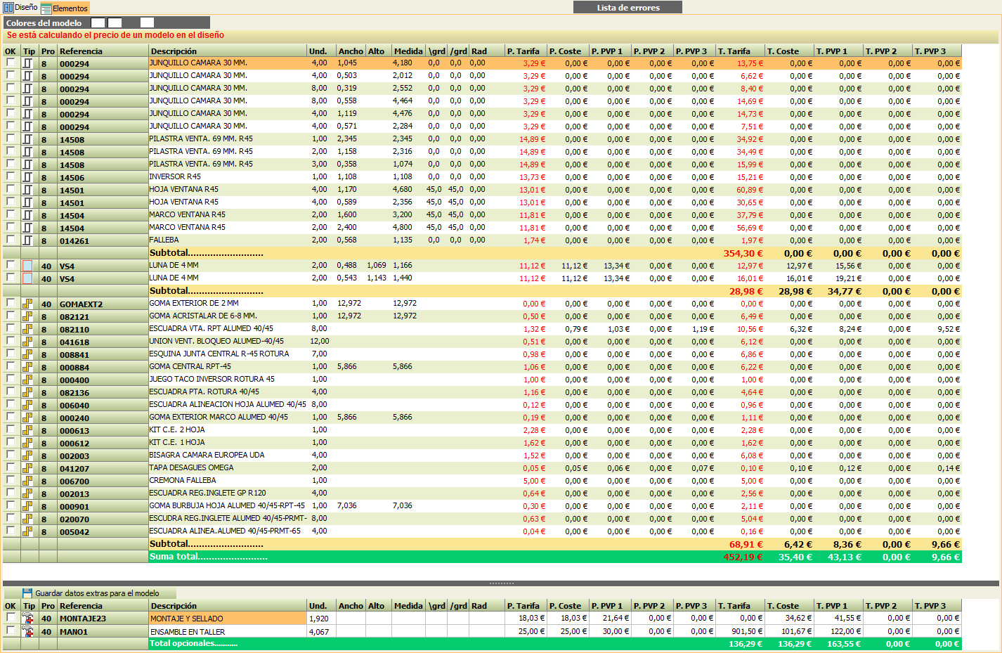Enable OK checkbox for HOJA VENTANA R45 ancho 1,170
The width and height of the screenshot is (1002, 653).
pos(11,189)
